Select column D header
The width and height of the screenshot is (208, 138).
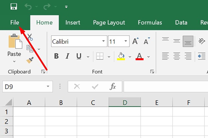[x=125, y=102]
